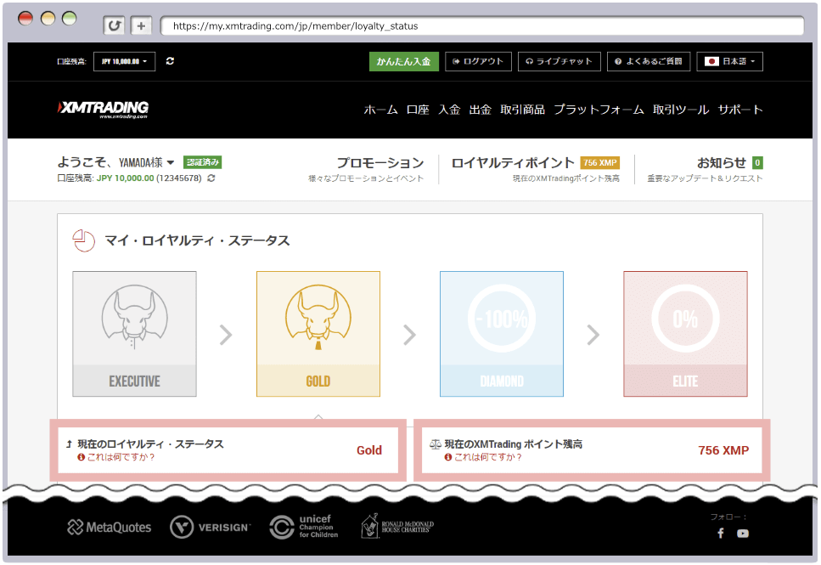Screen dimensions: 821x565
Task: Open the ロイヤルティポイント section
Action: [x=513, y=162]
